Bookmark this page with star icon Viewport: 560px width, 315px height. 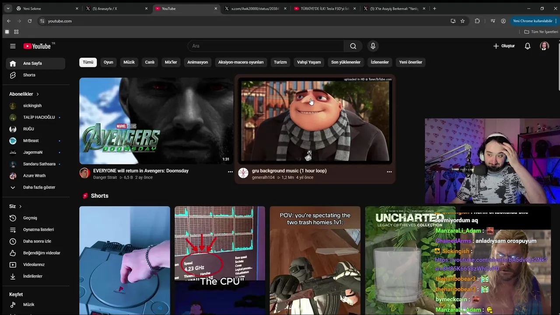[x=462, y=21]
